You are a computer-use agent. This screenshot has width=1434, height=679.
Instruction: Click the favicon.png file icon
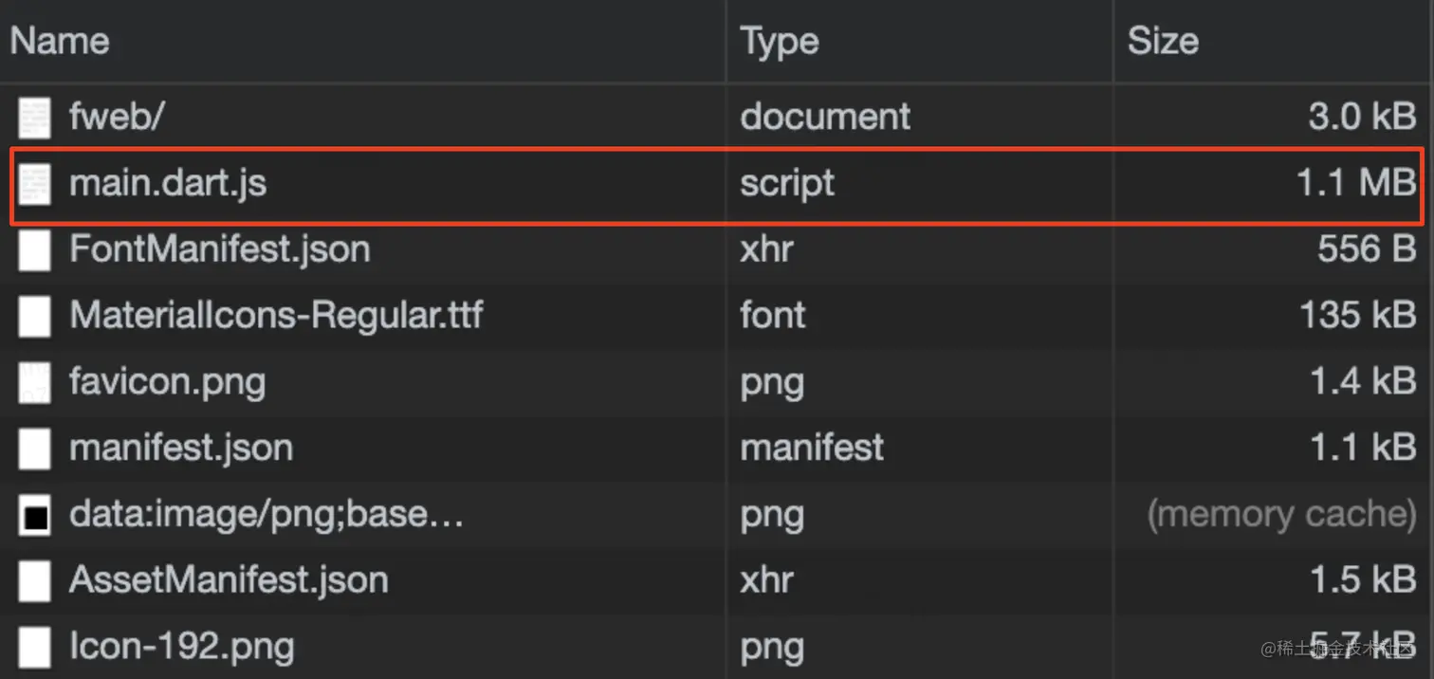(35, 382)
